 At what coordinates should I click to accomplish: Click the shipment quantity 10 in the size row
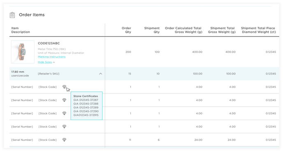click(x=158, y=74)
